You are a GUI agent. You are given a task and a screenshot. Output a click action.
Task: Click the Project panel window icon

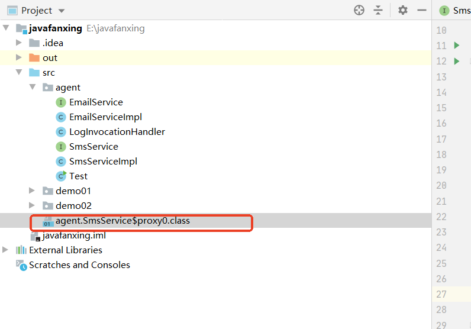pos(12,11)
